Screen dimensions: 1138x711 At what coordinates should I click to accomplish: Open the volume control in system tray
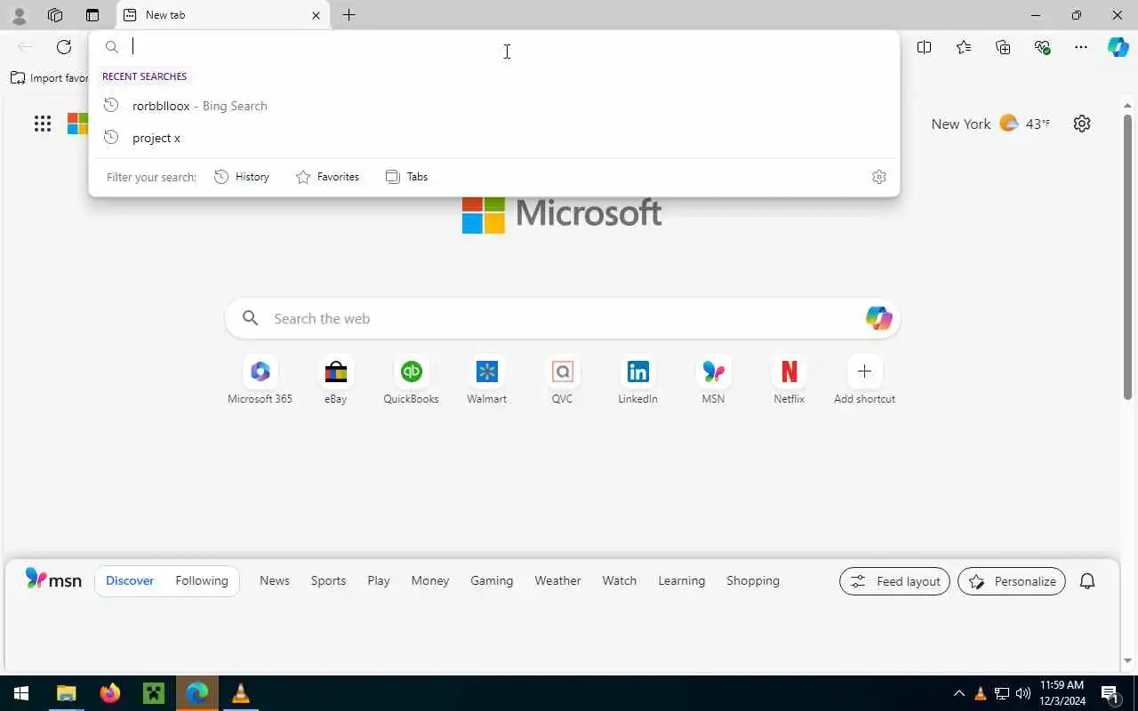tap(1022, 693)
